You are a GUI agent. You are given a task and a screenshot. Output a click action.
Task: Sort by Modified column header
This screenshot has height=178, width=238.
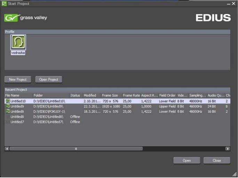point(92,96)
